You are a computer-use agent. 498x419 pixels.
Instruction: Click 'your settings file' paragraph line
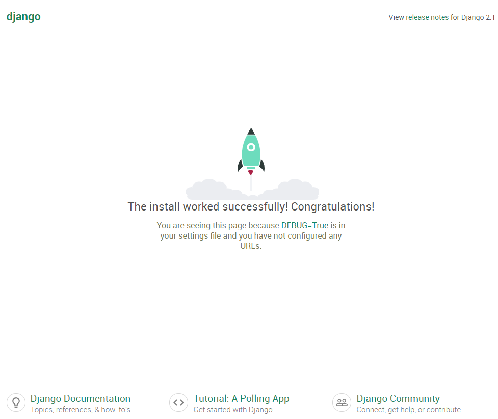click(251, 235)
